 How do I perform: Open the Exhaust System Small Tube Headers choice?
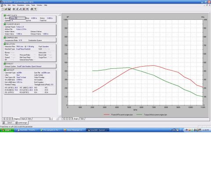click(x=29, y=67)
